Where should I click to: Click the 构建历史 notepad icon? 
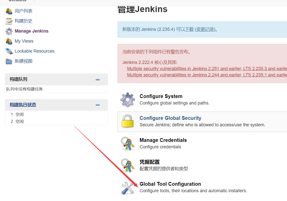9,21
